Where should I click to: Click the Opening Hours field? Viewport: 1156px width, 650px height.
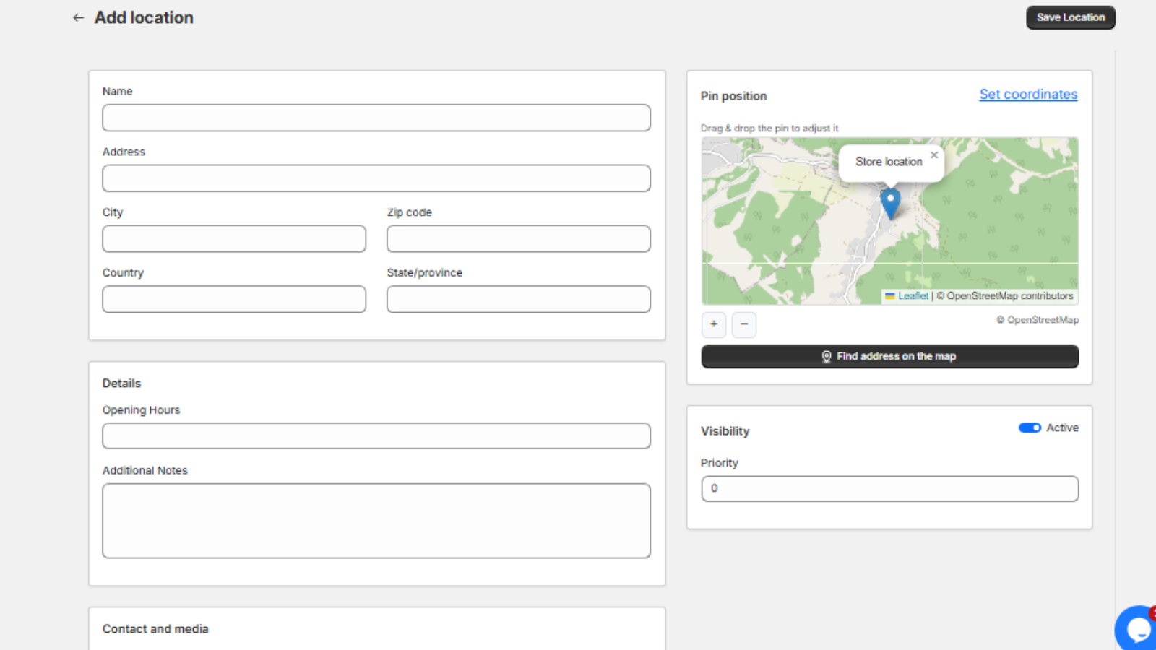[x=376, y=435]
